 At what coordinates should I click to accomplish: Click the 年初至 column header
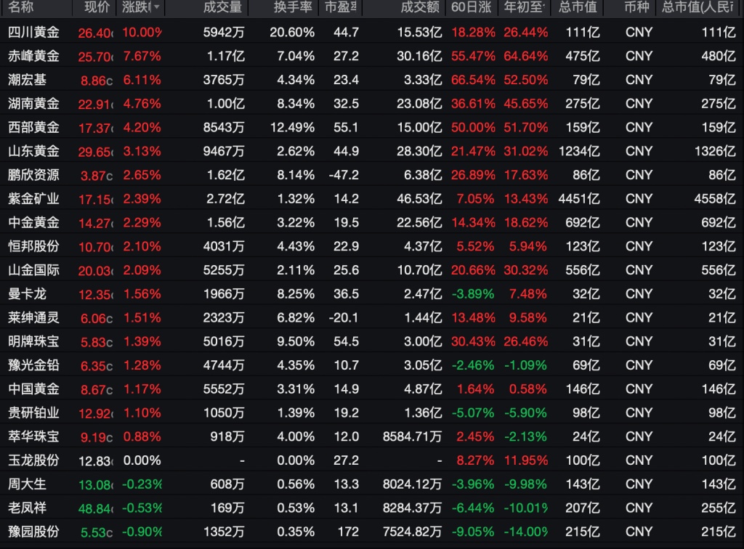tap(525, 7)
